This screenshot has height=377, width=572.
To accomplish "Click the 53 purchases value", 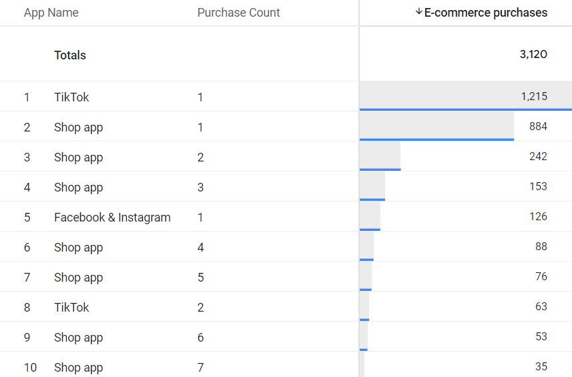I will (x=541, y=336).
